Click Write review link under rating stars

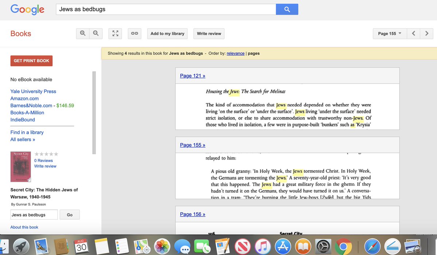click(45, 166)
